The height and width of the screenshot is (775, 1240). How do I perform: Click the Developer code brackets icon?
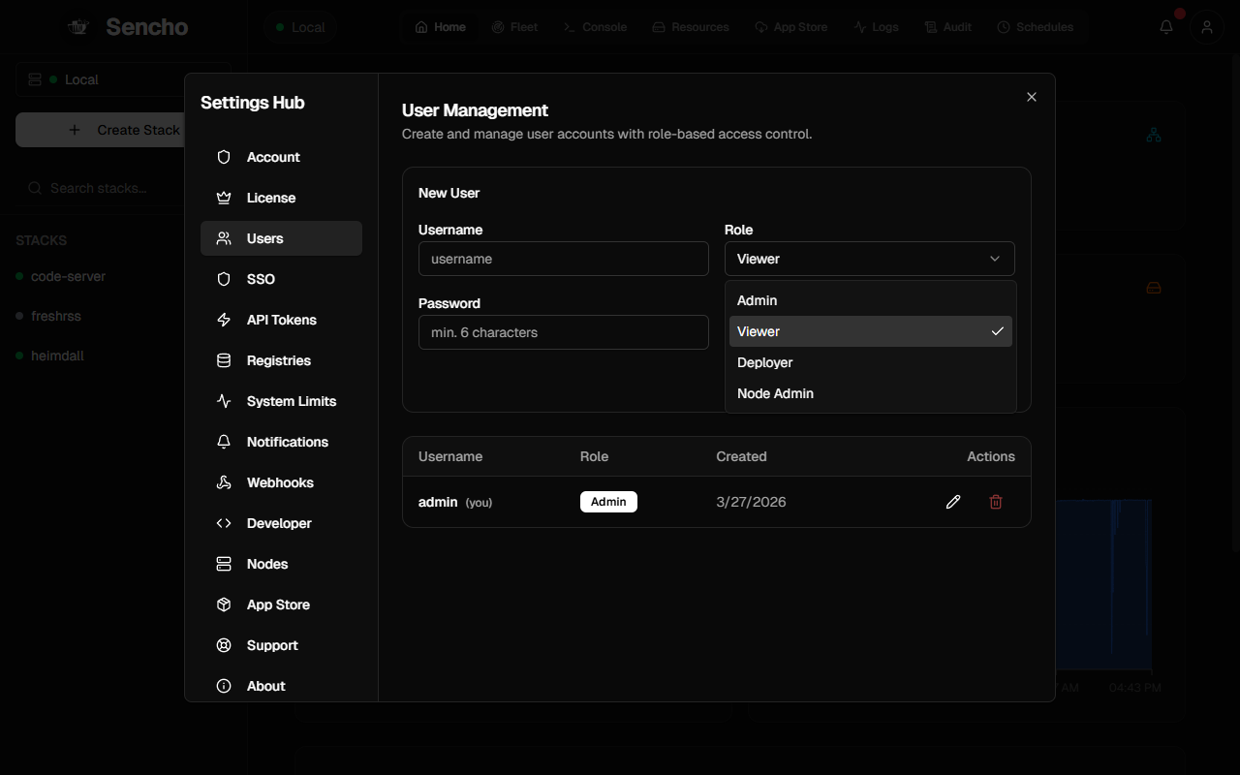click(224, 523)
